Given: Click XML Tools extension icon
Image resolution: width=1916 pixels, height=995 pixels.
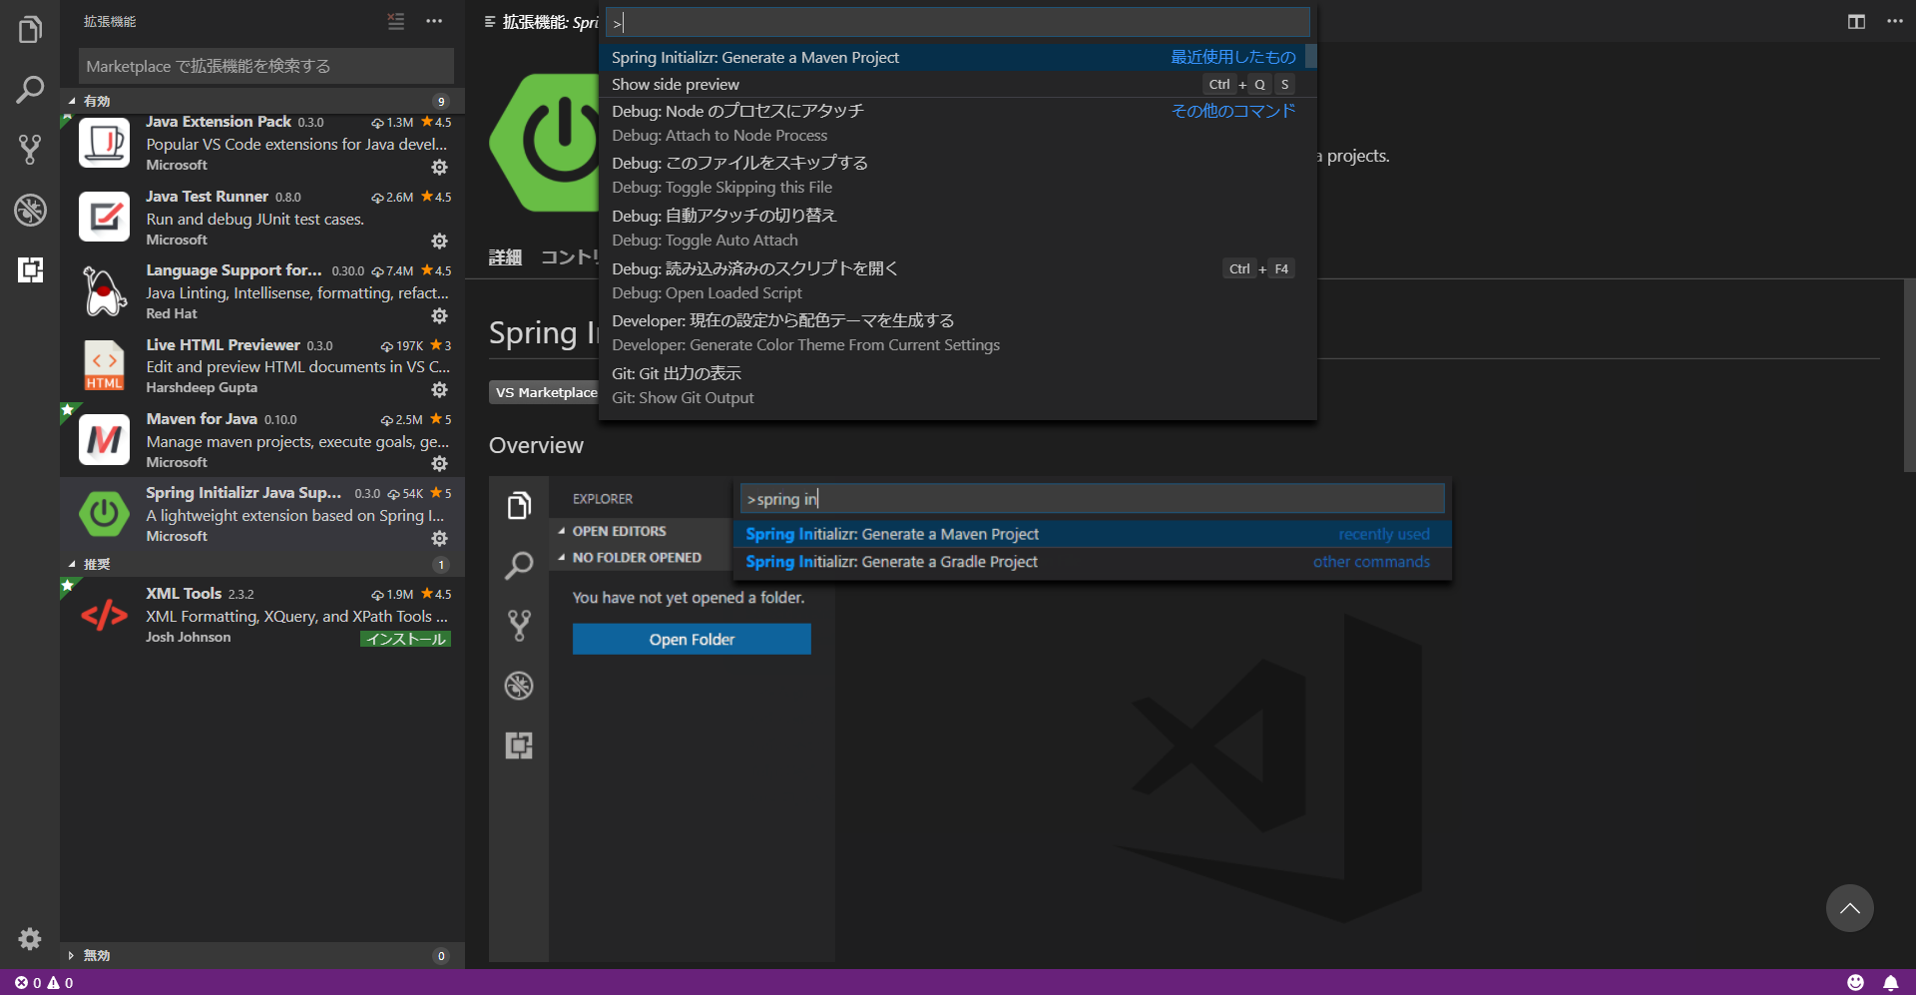Looking at the screenshot, I should pos(105,615).
